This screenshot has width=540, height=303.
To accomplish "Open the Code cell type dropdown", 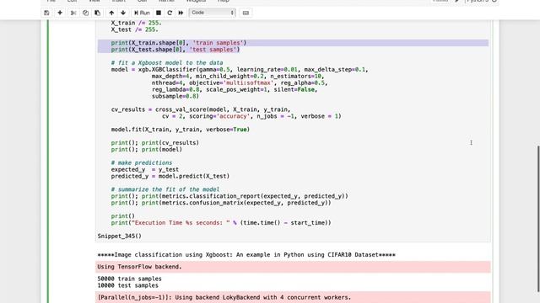I will pyautogui.click(x=212, y=13).
